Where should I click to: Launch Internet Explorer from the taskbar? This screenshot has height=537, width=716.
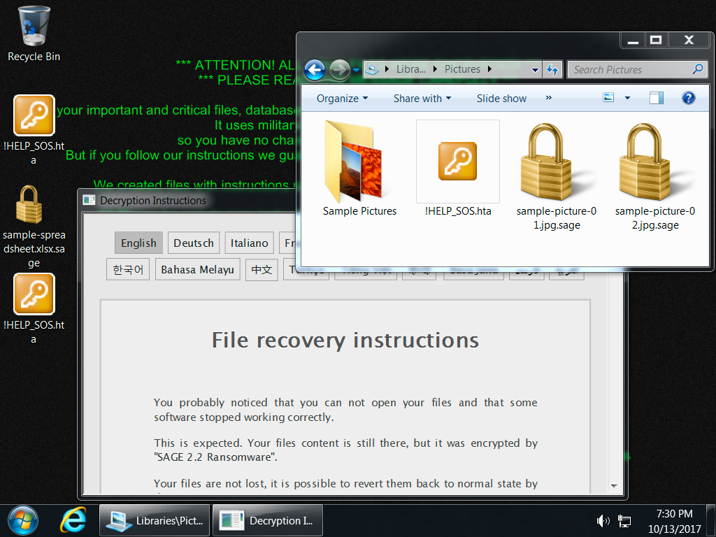tap(73, 520)
